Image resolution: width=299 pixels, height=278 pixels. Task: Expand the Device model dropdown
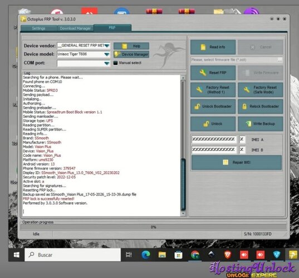(x=107, y=54)
